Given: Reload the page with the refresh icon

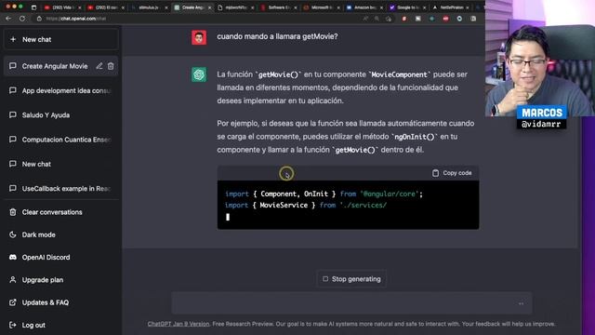Looking at the screenshot, I should coord(22,19).
